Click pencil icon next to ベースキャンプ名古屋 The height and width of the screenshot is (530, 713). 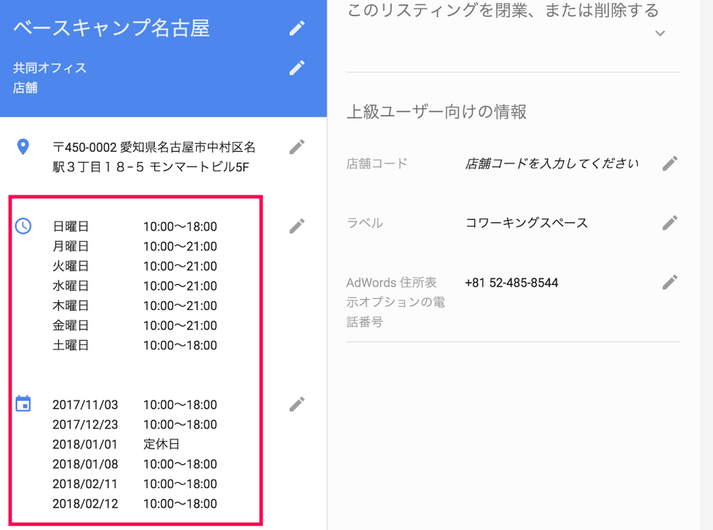297,29
